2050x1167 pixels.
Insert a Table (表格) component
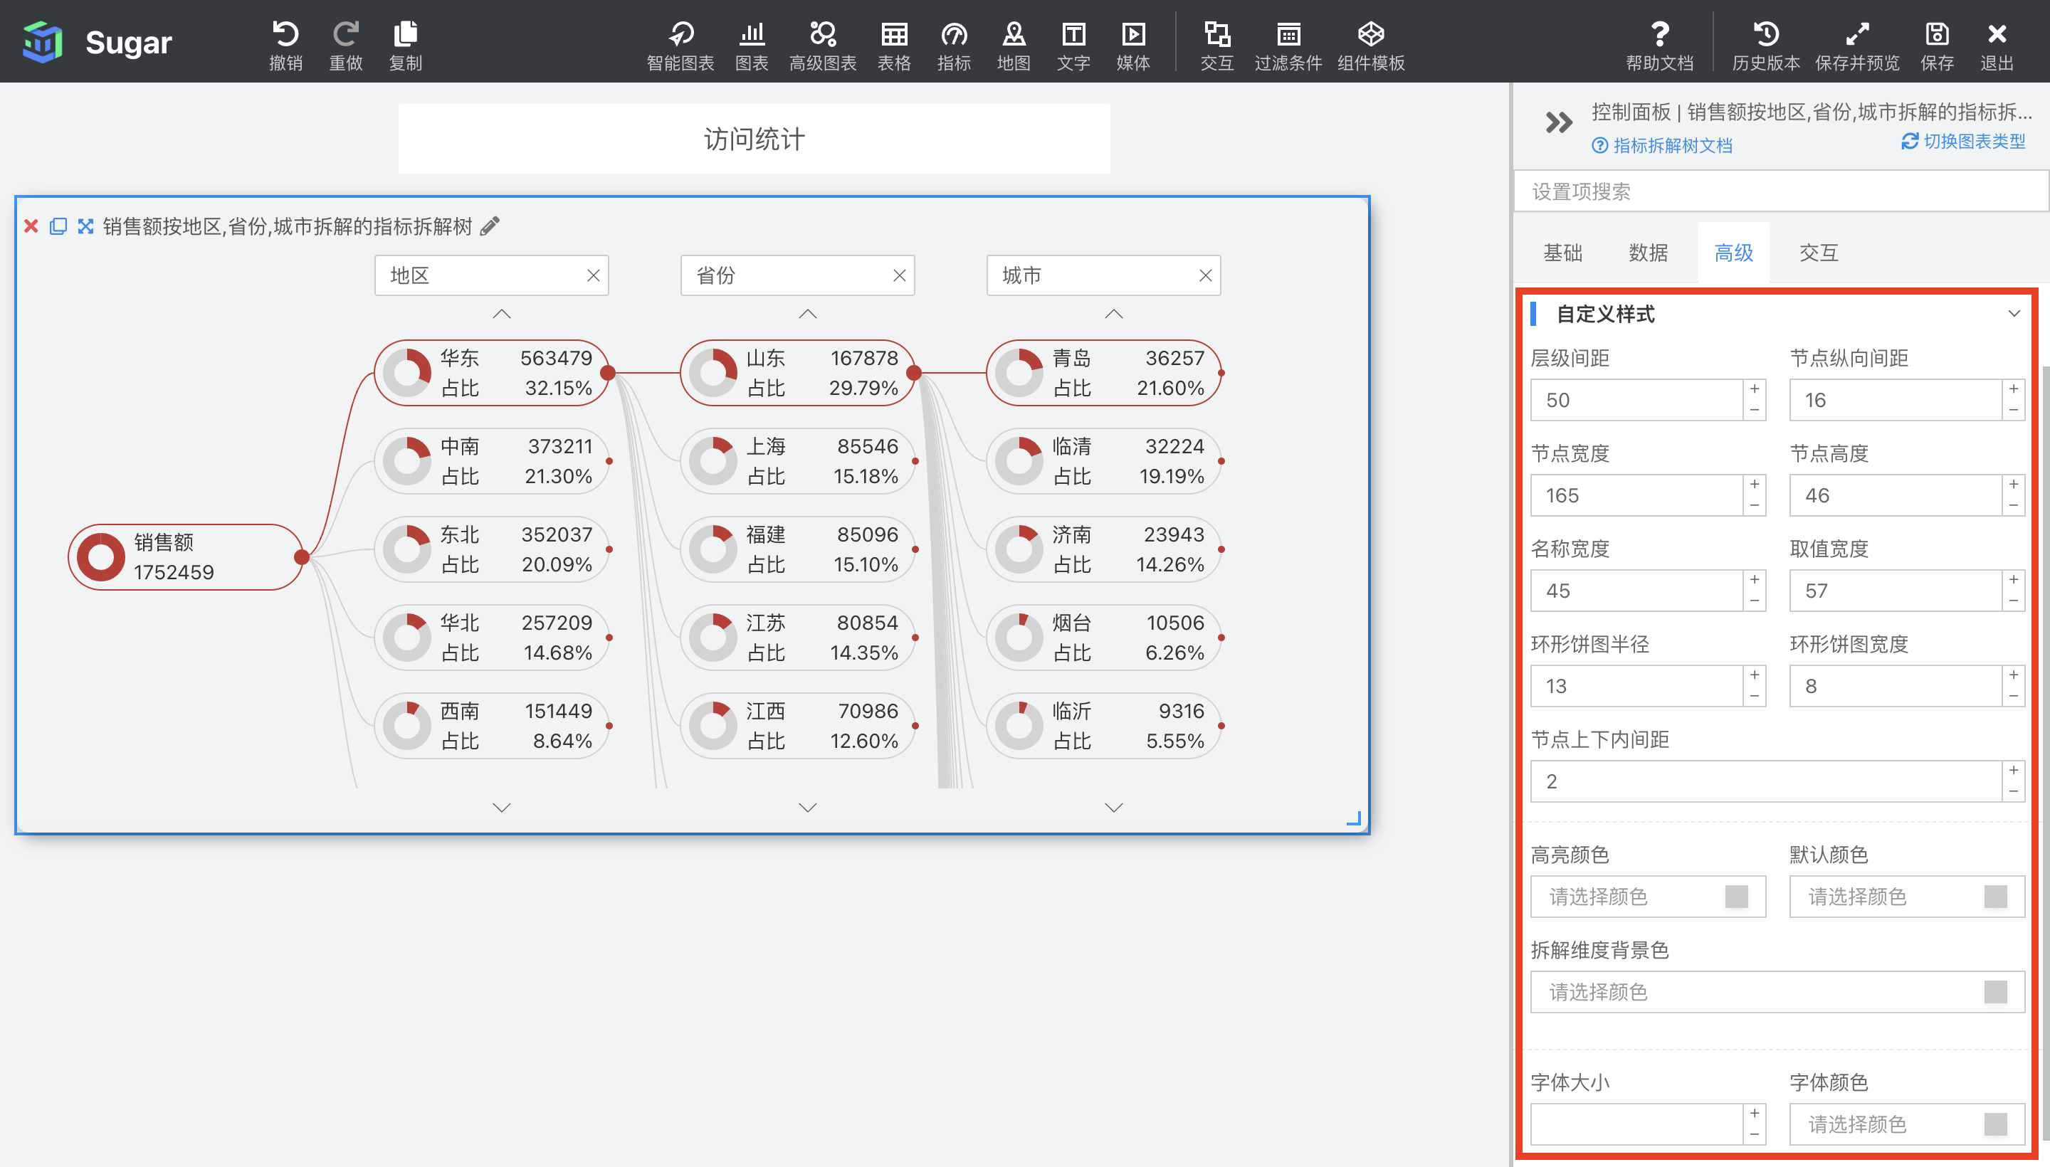894,44
